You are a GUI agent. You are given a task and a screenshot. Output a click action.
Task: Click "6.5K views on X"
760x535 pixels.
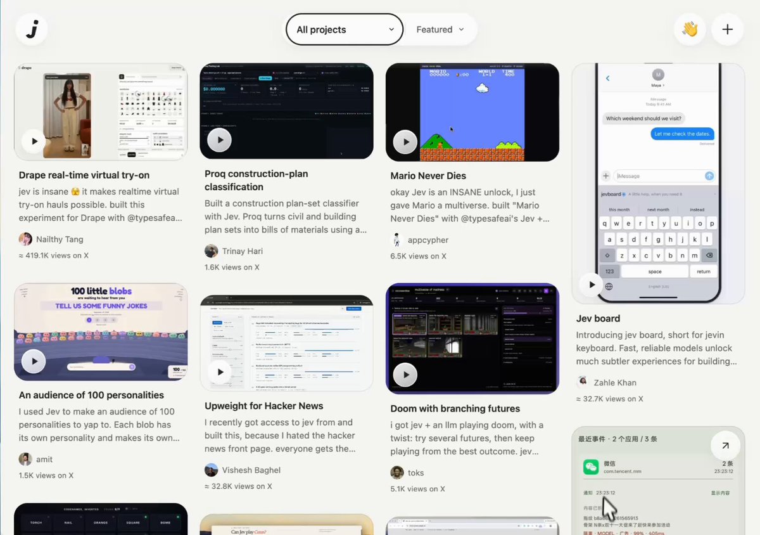tap(419, 256)
